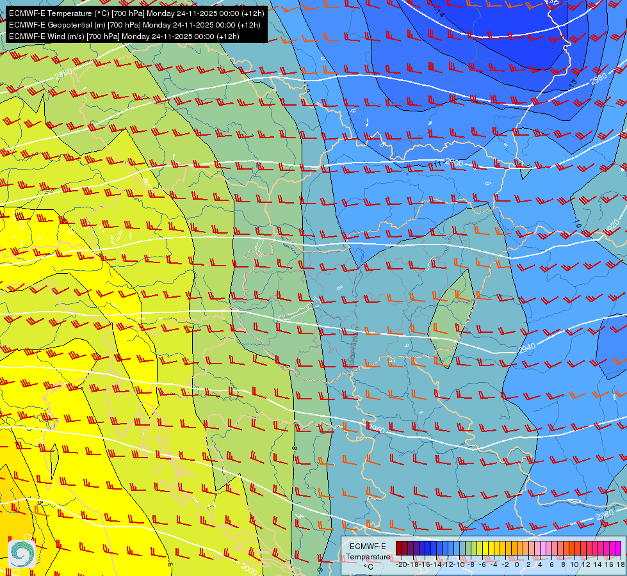Click the 10 tick label in the legend

(574, 565)
